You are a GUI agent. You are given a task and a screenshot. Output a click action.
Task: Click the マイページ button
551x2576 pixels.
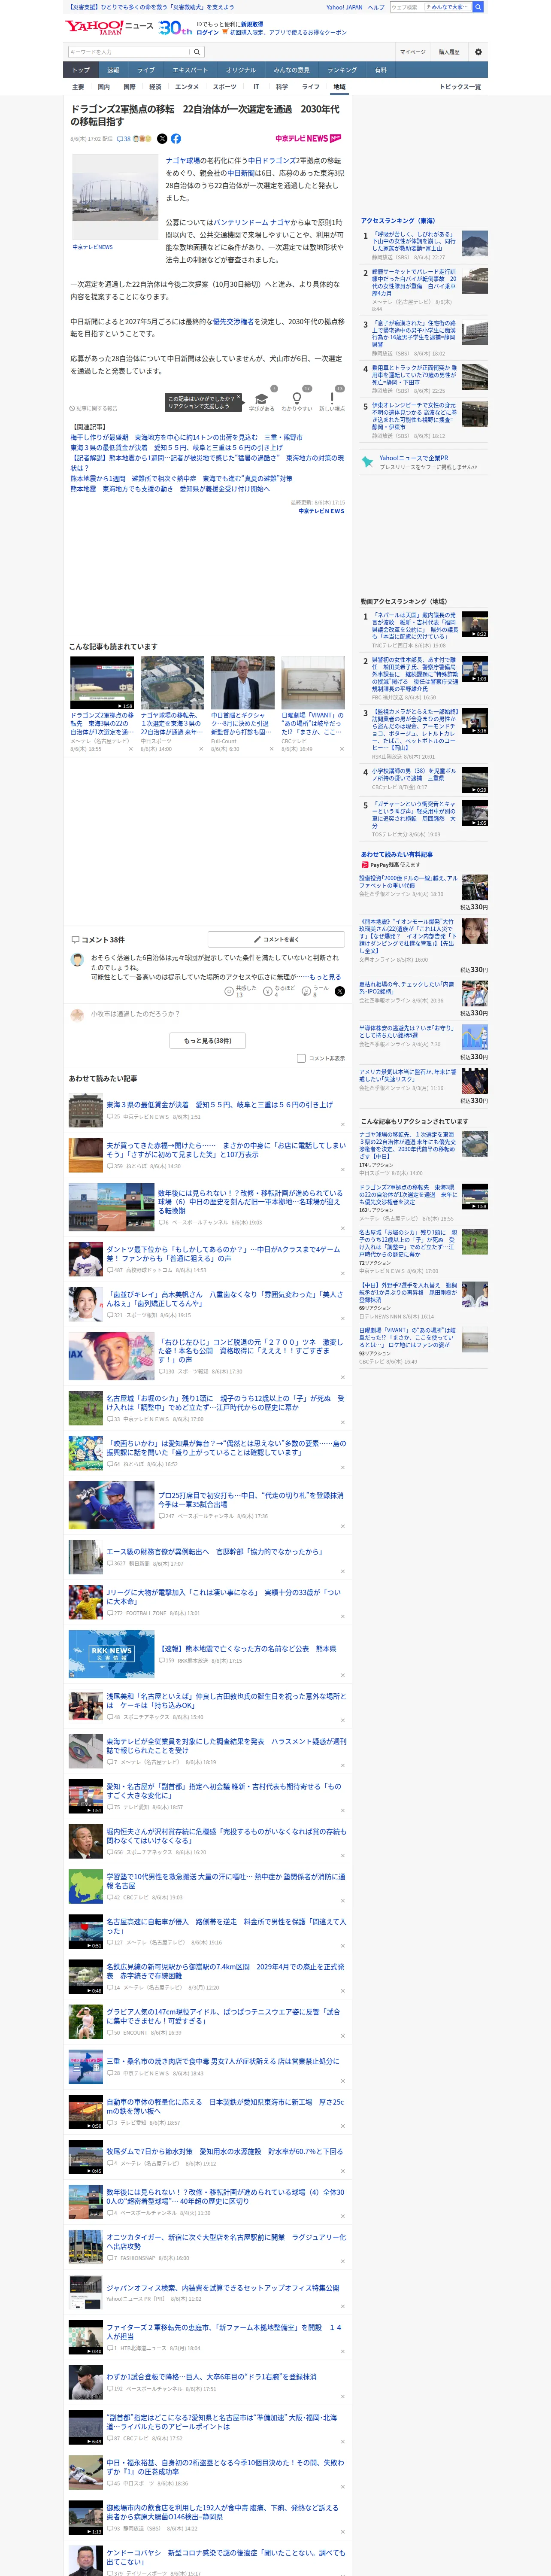pos(412,52)
